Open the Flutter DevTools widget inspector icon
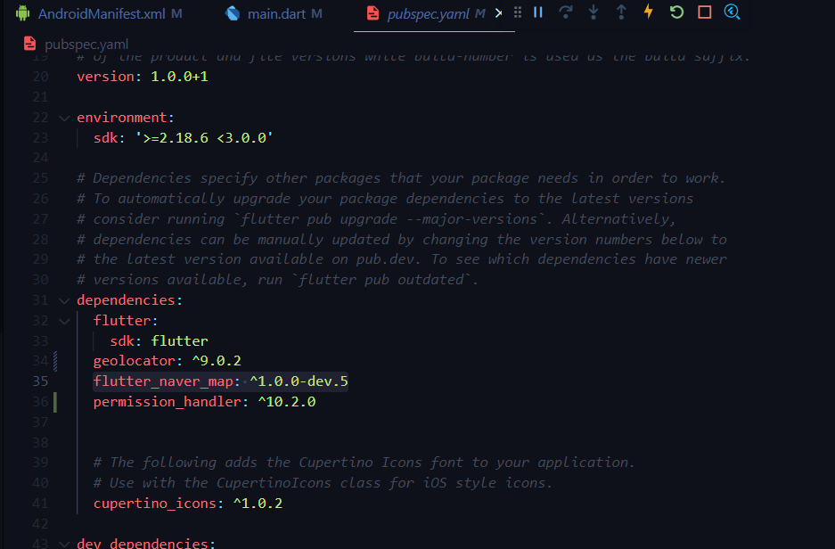 [733, 12]
